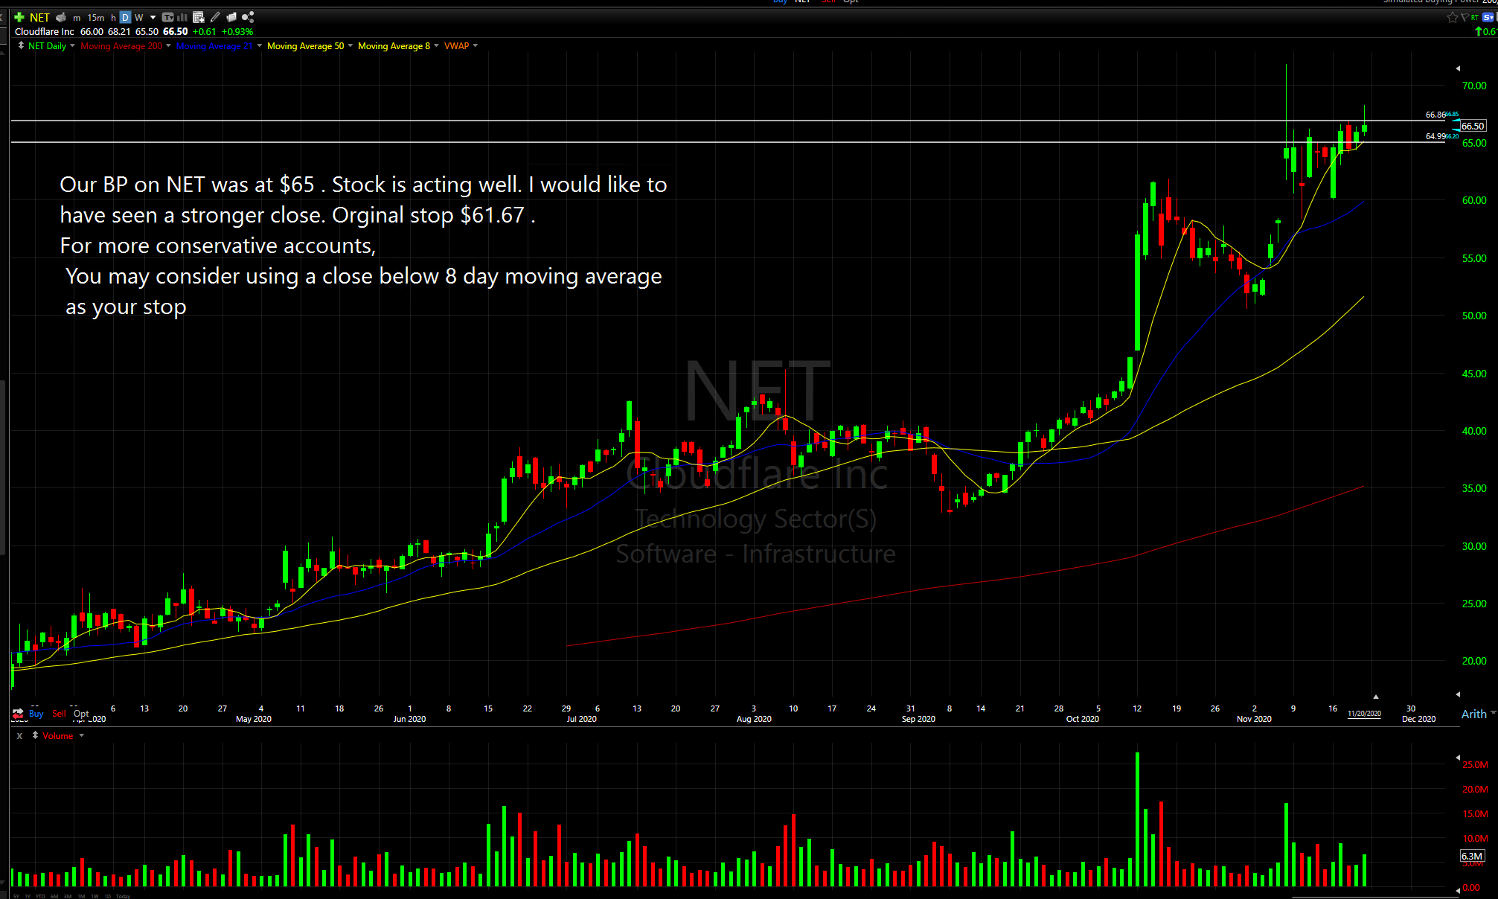Open the Moving Average 8 dropdown

point(436,45)
